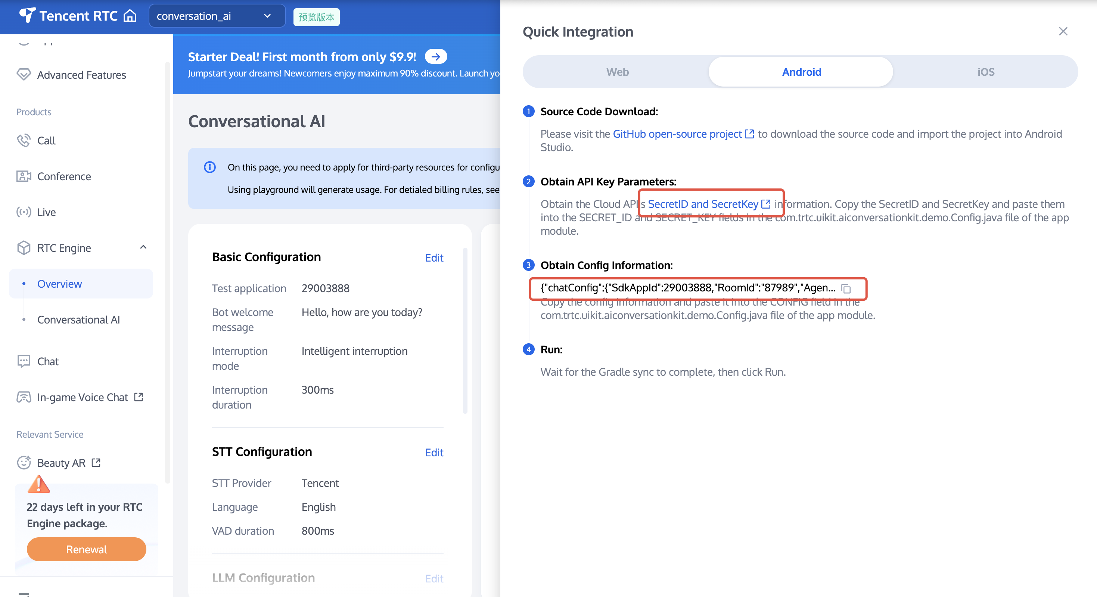Open In-game Voice Chat link
1097x597 pixels.
tap(83, 397)
